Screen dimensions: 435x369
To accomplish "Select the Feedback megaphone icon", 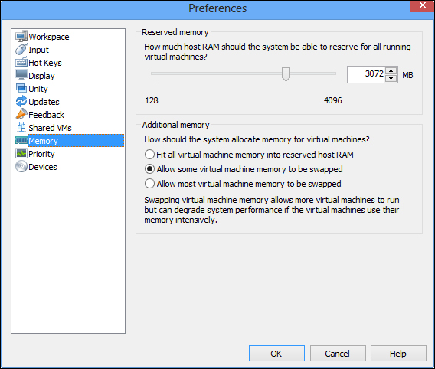I will point(21,114).
